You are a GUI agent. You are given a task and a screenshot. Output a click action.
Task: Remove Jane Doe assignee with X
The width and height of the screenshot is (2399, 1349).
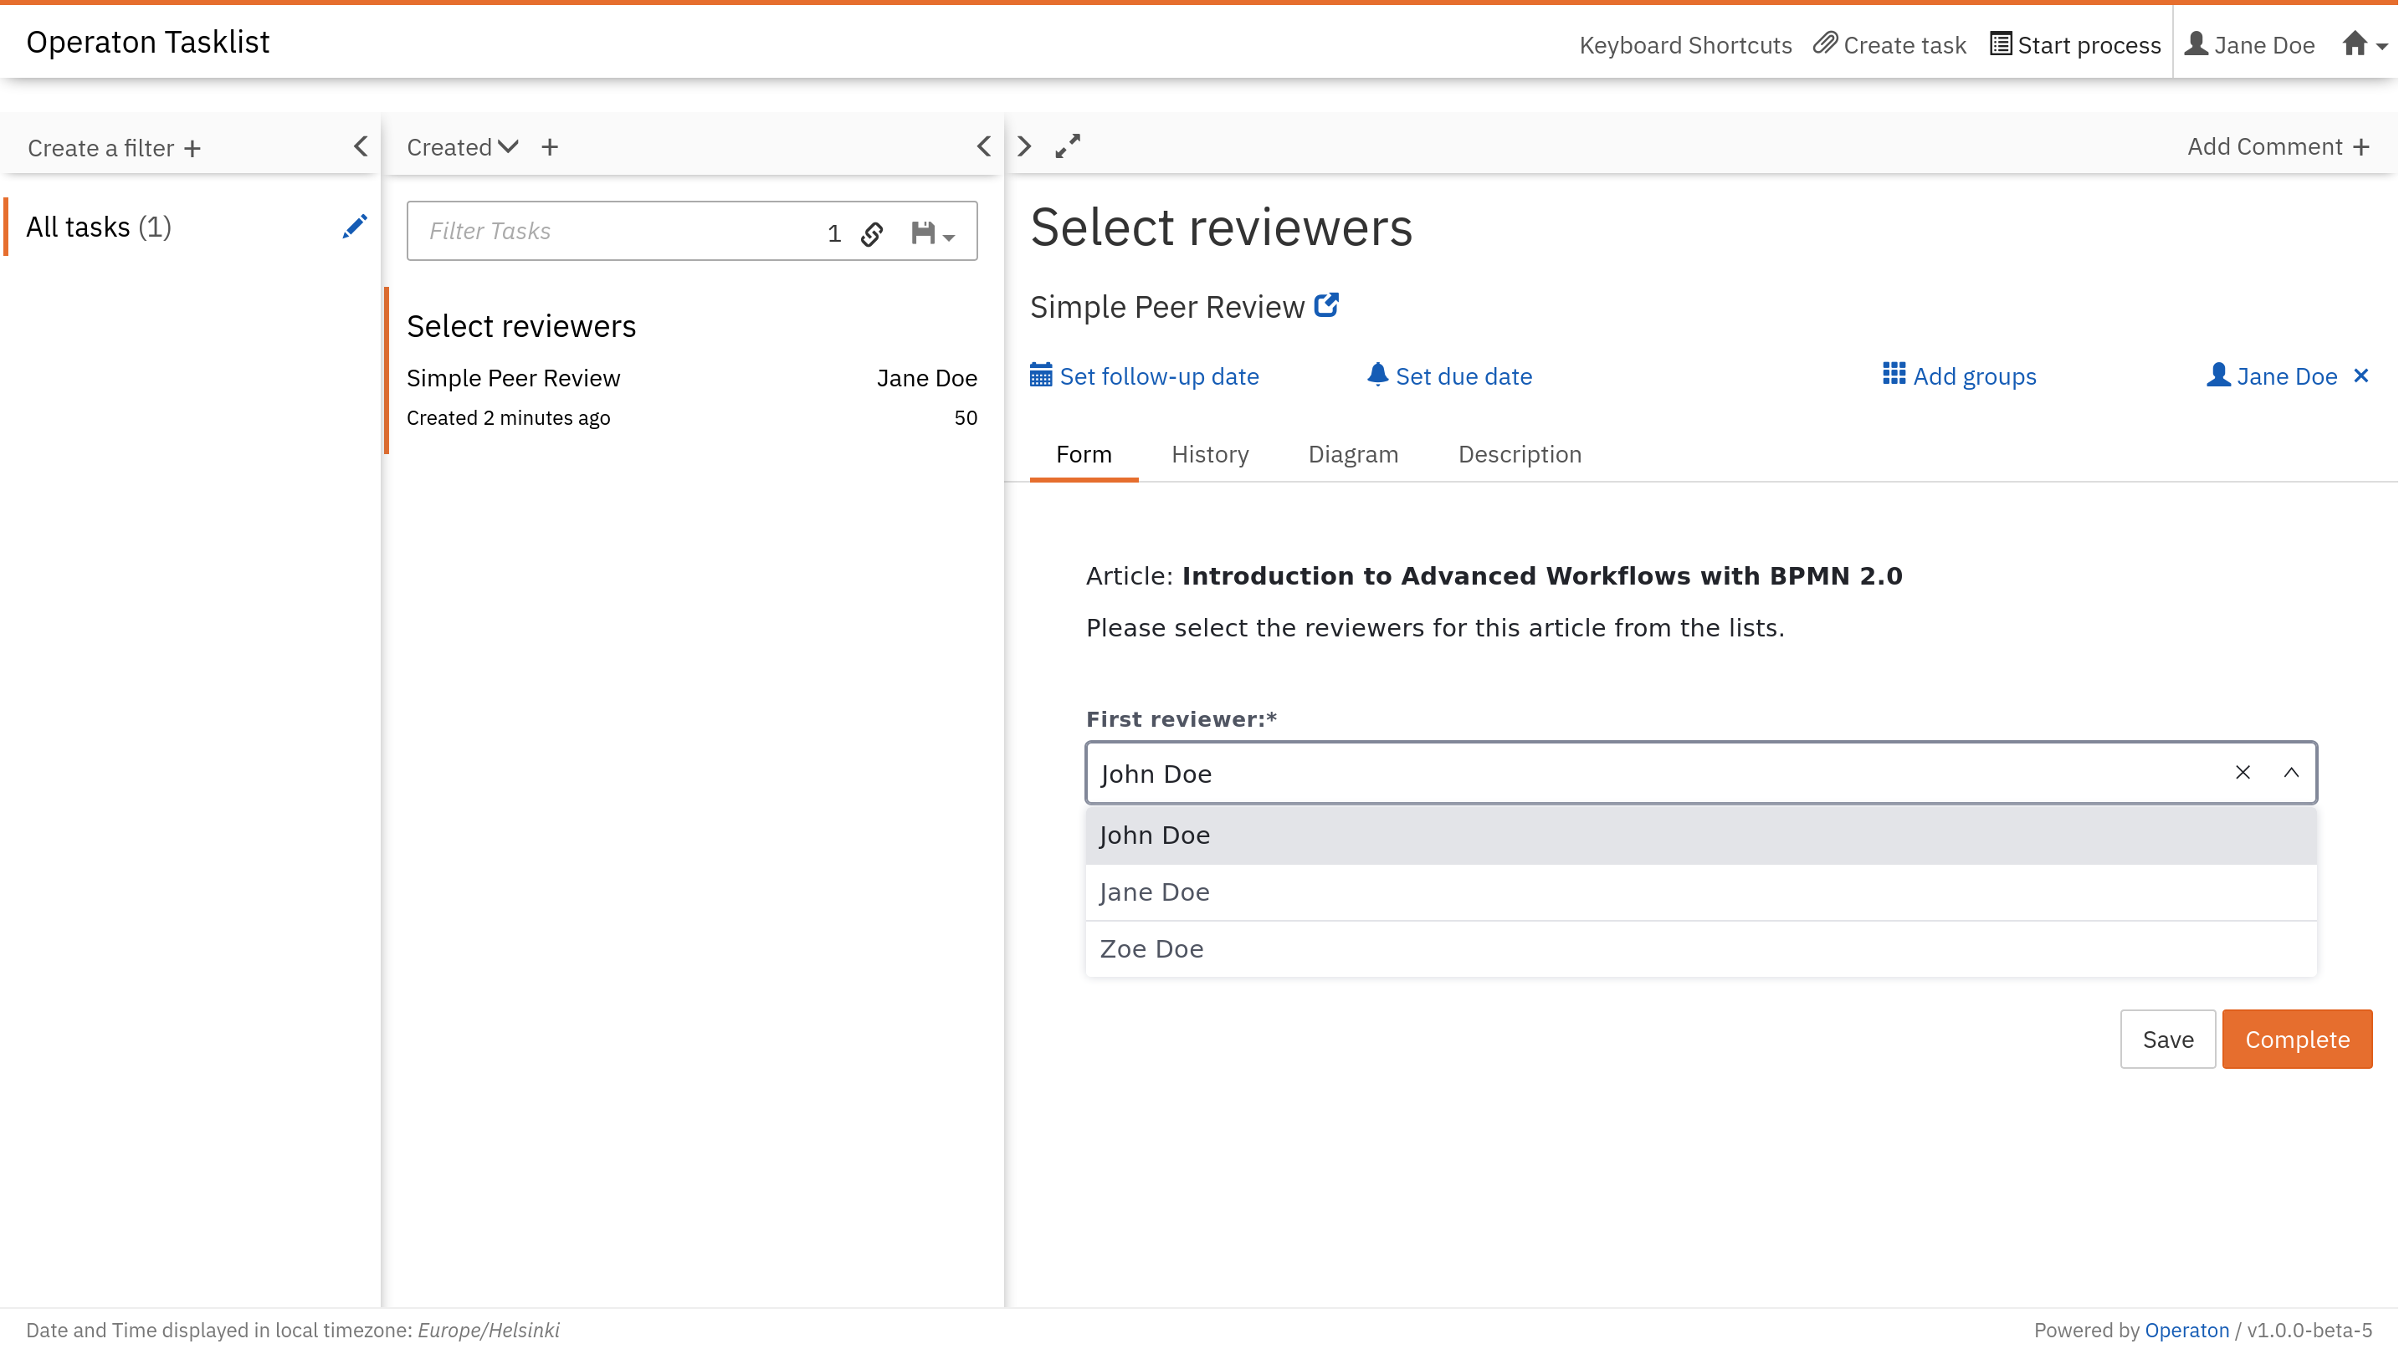click(2361, 376)
